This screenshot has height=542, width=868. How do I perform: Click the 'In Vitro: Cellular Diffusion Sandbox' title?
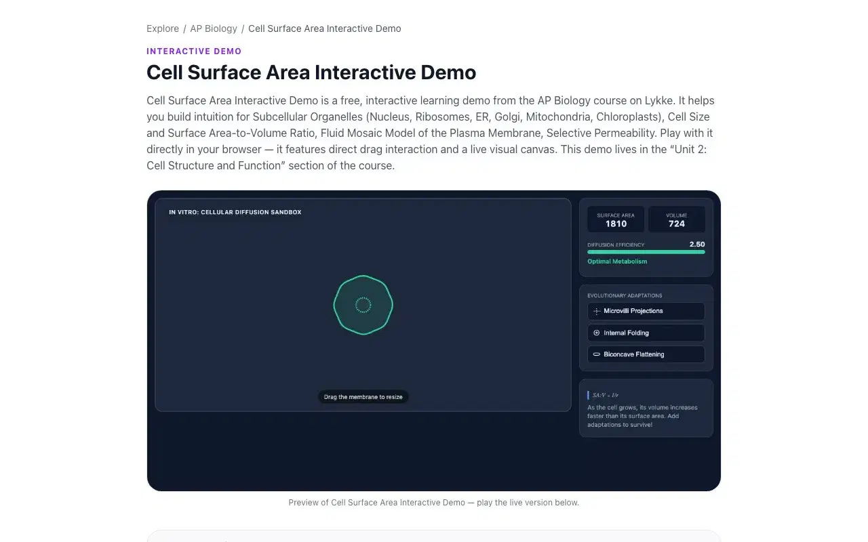pyautogui.click(x=235, y=212)
